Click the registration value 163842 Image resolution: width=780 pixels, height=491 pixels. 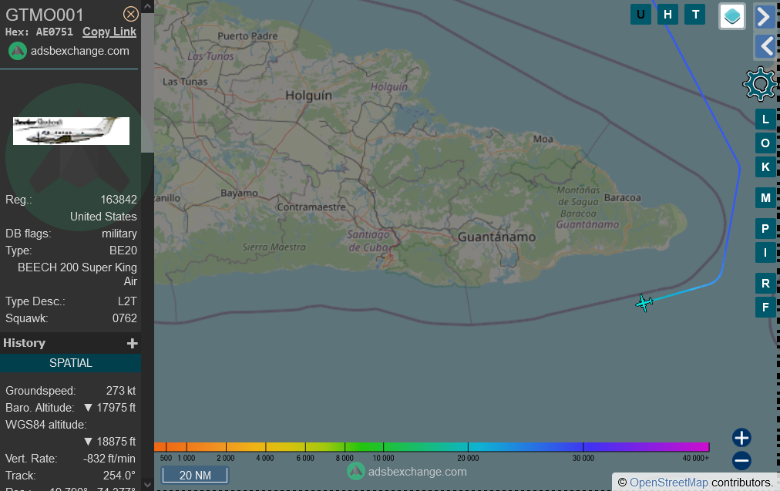click(x=119, y=200)
